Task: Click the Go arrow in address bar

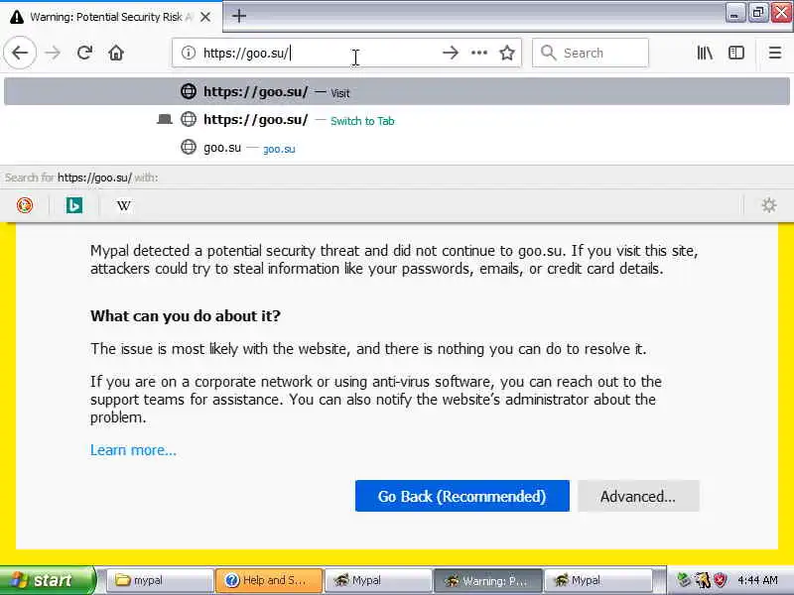Action: pos(451,53)
